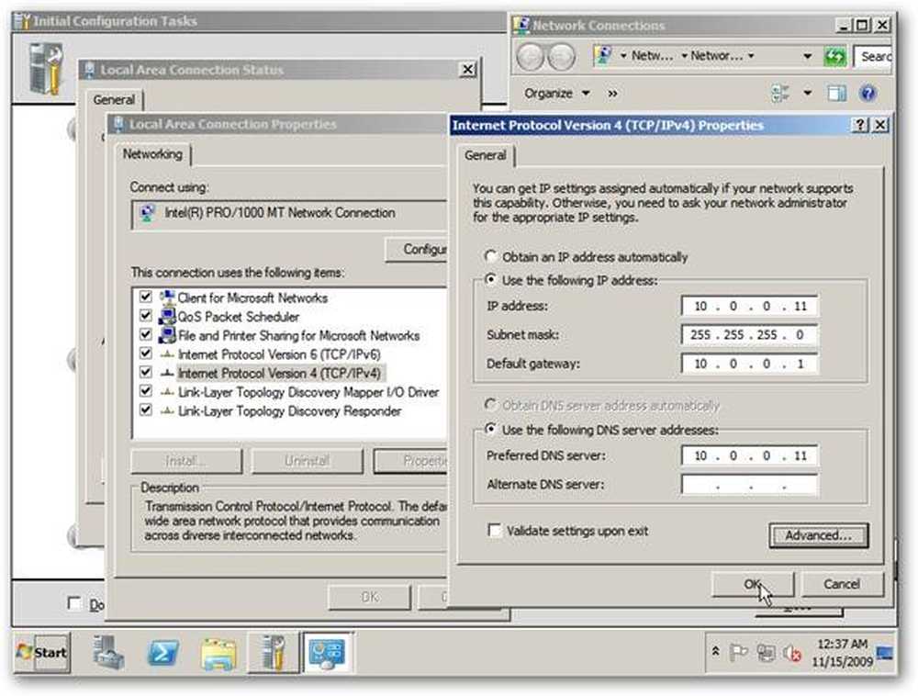This screenshot has width=918, height=696.
Task: Uncheck Internet Protocol Version 6 (TCP/IPv6)
Action: pyautogui.click(x=146, y=354)
